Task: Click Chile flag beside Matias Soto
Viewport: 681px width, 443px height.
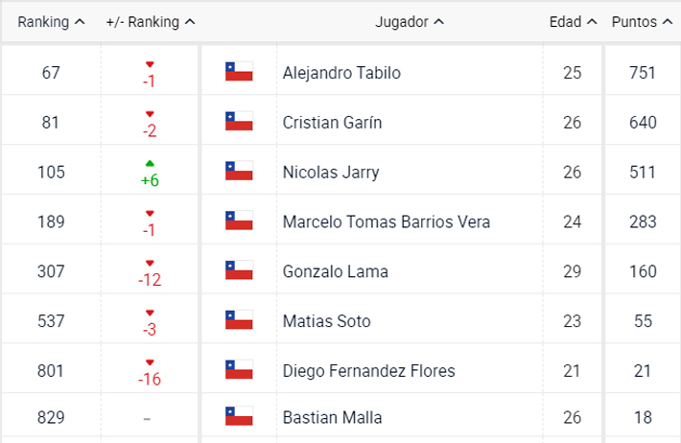Action: (239, 319)
